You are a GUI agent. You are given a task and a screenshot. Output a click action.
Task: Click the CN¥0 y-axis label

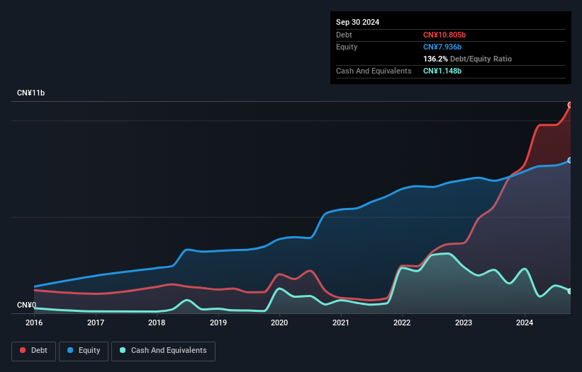pos(27,305)
